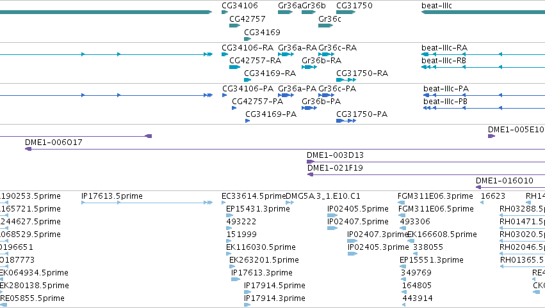Click the 493222 feature label
Image resolution: width=545 pixels, height=308 pixels.
tap(241, 221)
